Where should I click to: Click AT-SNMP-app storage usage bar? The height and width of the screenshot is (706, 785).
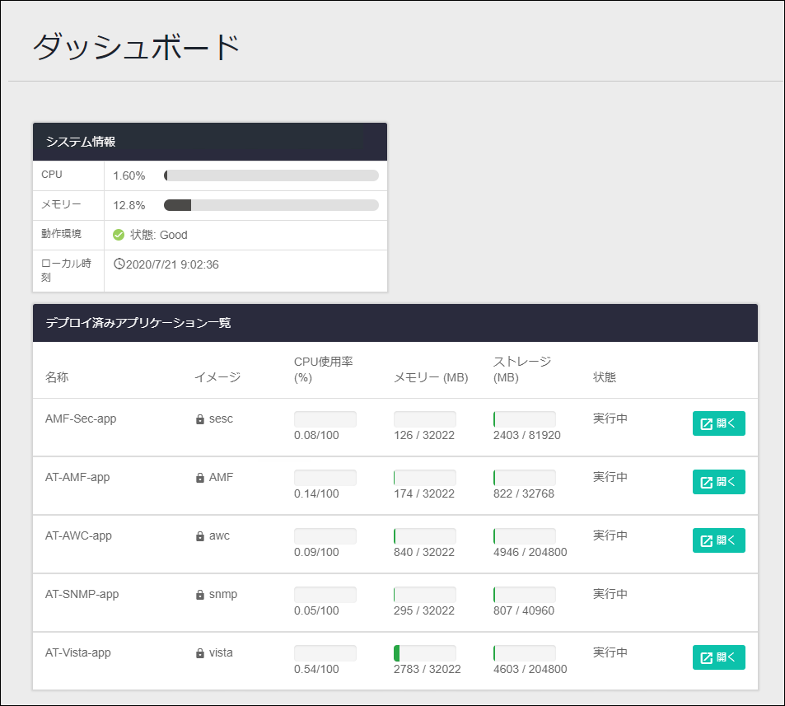point(524,595)
